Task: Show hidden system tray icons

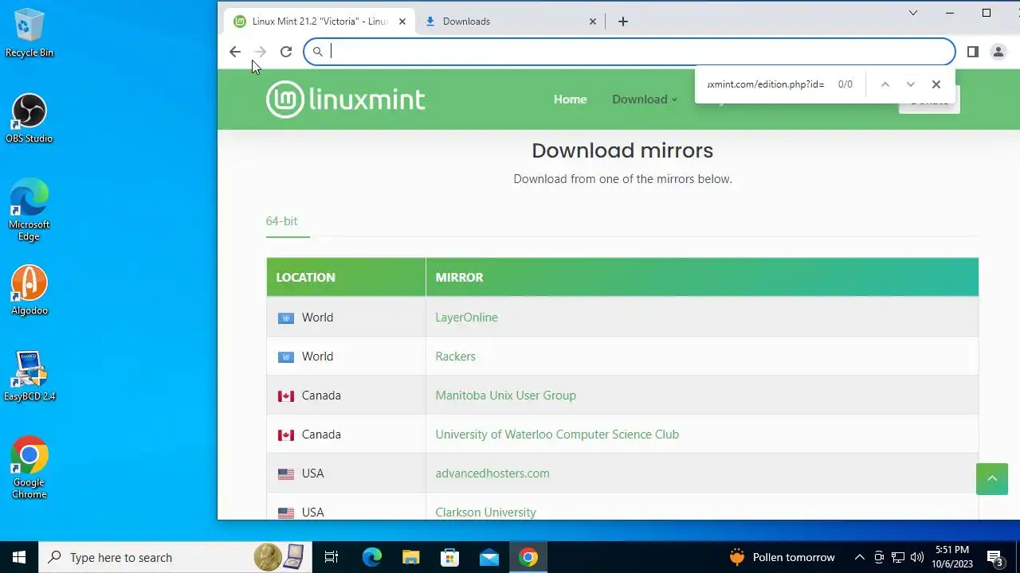Action: (860, 557)
